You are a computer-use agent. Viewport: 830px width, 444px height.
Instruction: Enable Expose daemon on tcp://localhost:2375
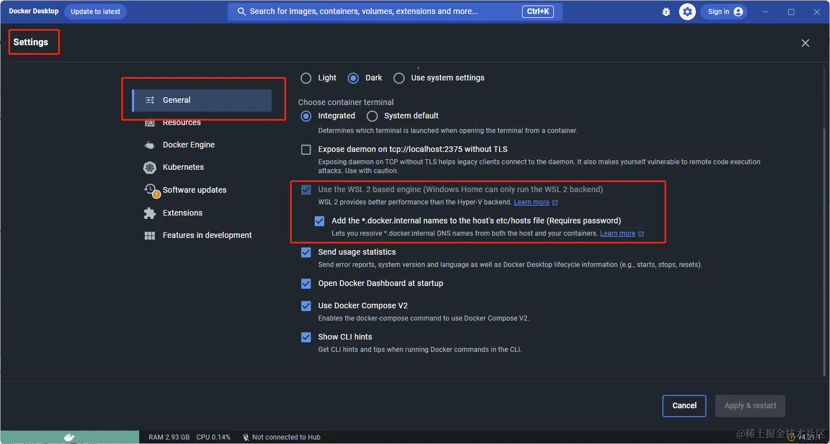[306, 150]
